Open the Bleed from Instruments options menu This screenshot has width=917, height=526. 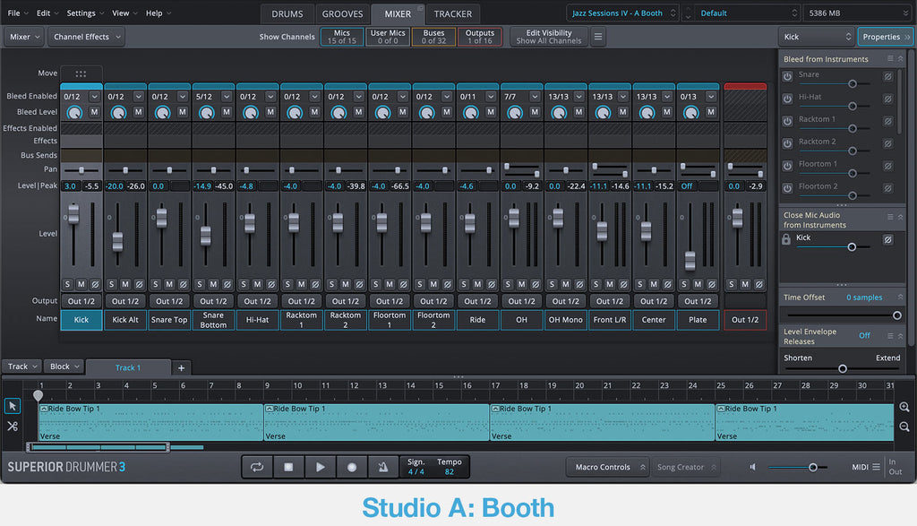(890, 58)
